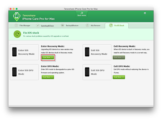162x122 pixels.
Task: Click the window title 'Tenorshare iPhone Care Pro for Mac'
Action: click(81, 9)
